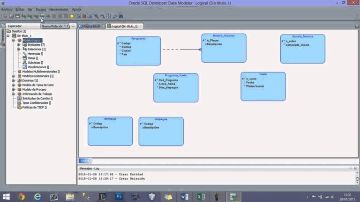The height and width of the screenshot is (202, 360).
Task: Open Google Chrome from the taskbar
Action: pyautogui.click(x=22, y=197)
